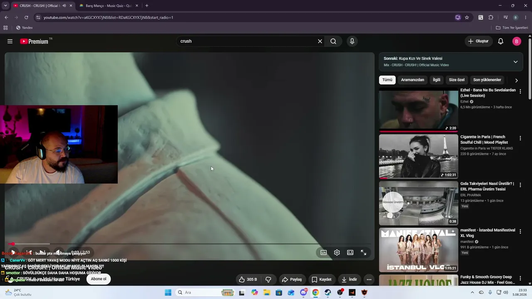Reload the YouTube page
This screenshot has width=532, height=299.
pyautogui.click(x=26, y=17)
